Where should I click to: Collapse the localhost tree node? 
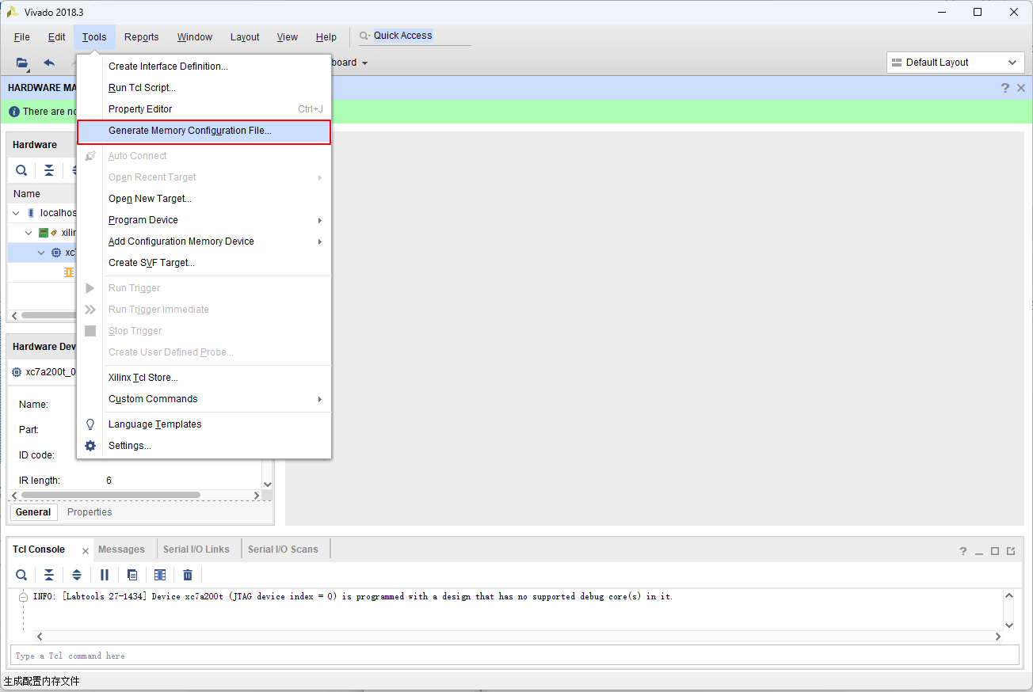16,213
